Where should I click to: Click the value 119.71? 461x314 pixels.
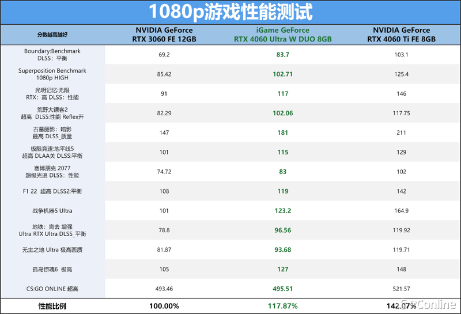click(x=401, y=250)
